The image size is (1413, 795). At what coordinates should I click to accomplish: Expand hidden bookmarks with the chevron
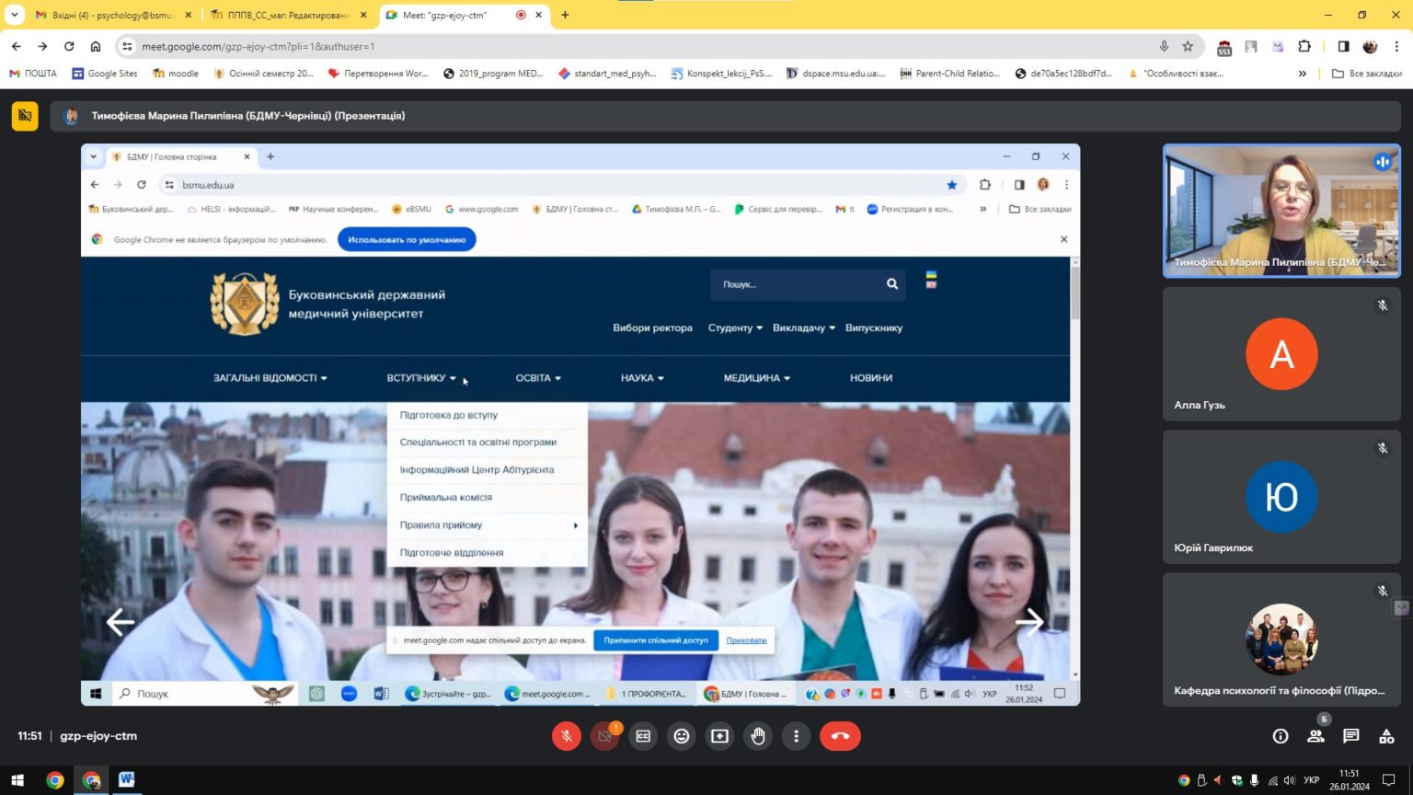pyautogui.click(x=1302, y=74)
